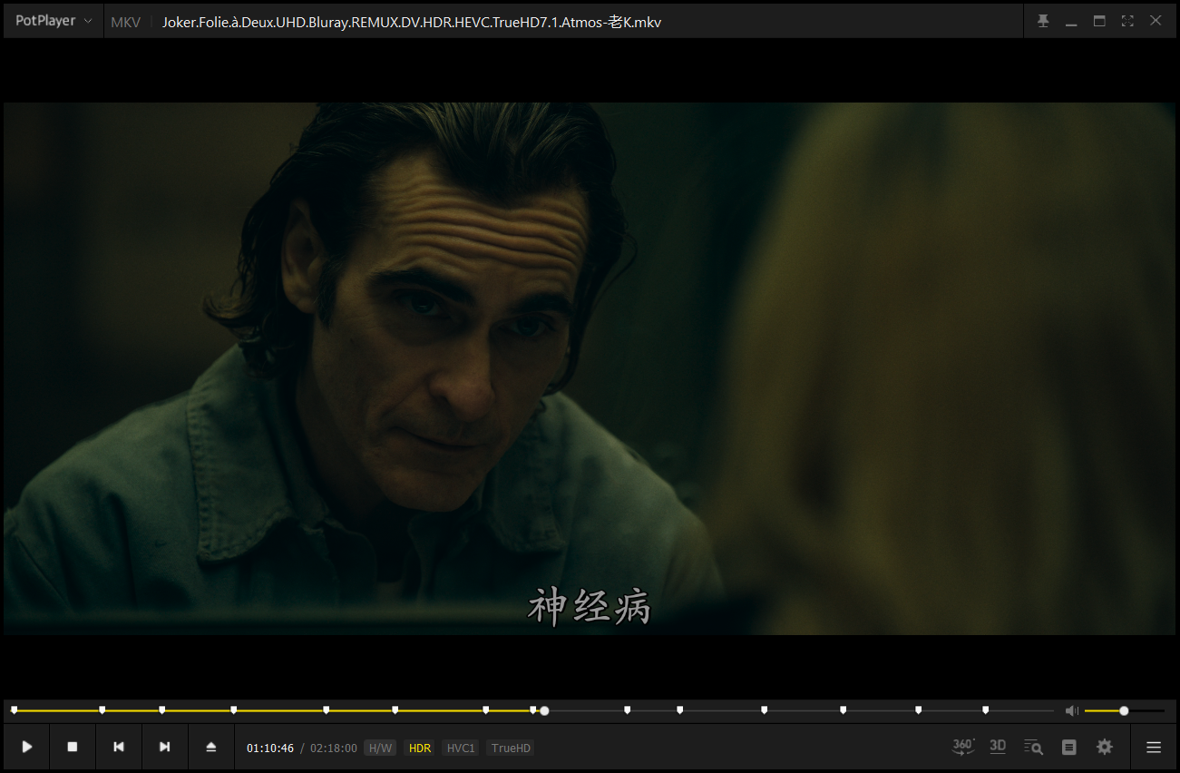This screenshot has height=773, width=1180.
Task: Open the chapter and bookmark search icon
Action: [x=1033, y=747]
